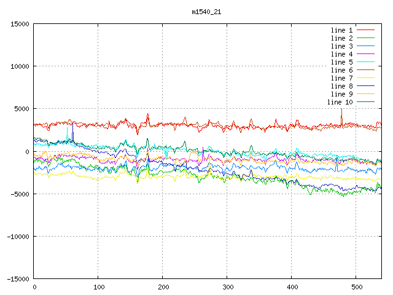Select the "line 2" legend label

point(342,38)
